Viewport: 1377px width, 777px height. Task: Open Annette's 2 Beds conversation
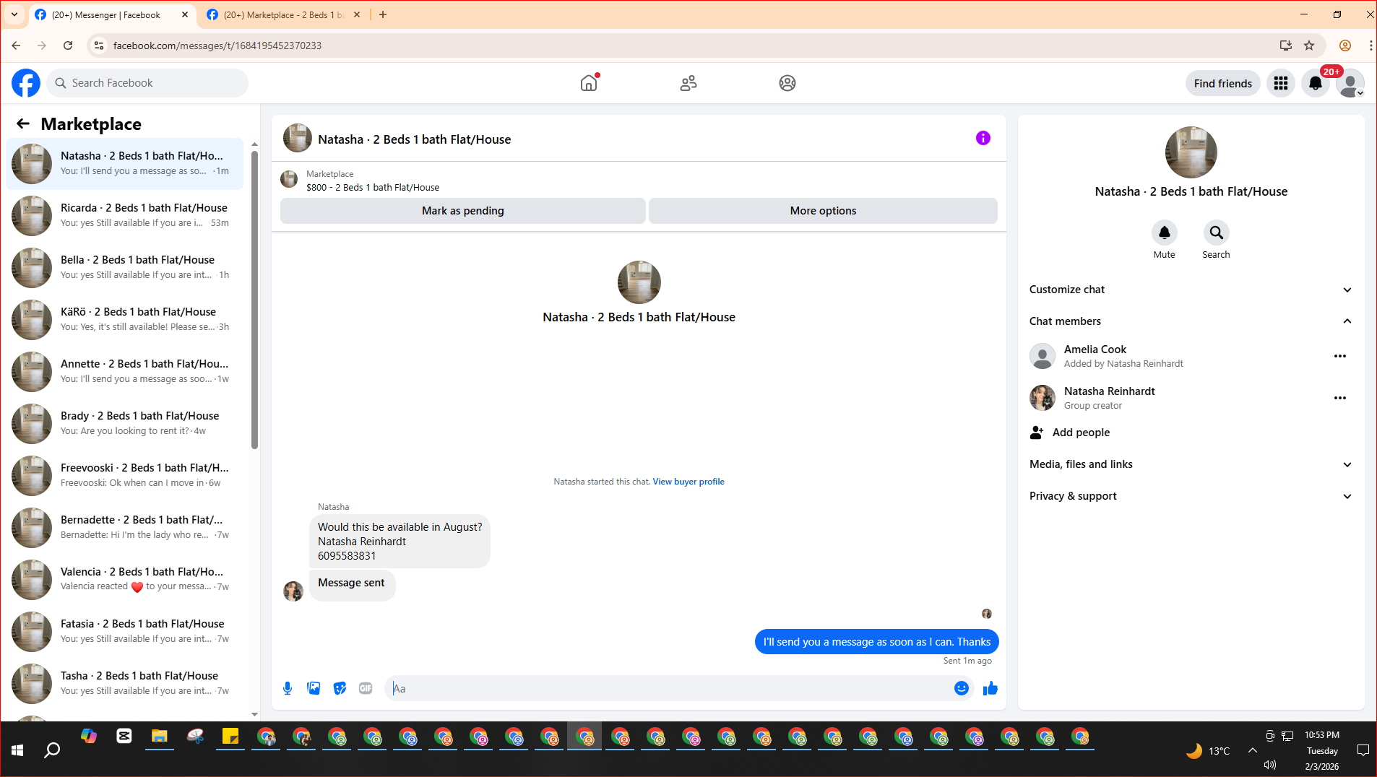coord(125,371)
